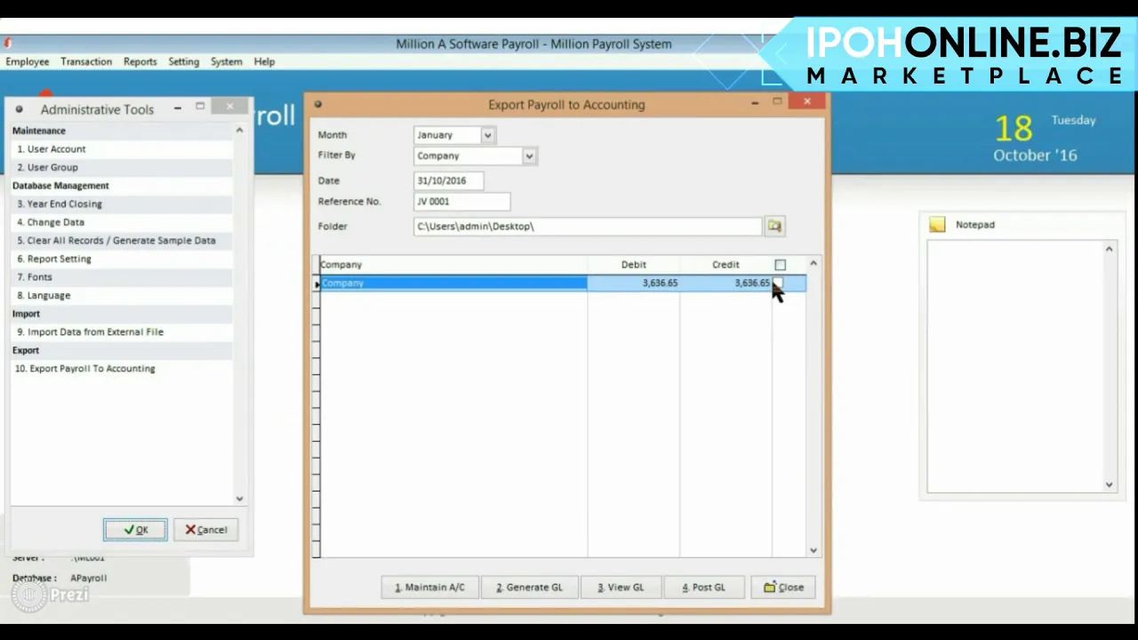The image size is (1138, 640).
Task: Select 6. Report Setting item
Action: pyautogui.click(x=122, y=259)
